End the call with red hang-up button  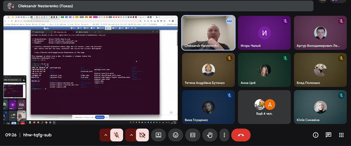pos(241,135)
